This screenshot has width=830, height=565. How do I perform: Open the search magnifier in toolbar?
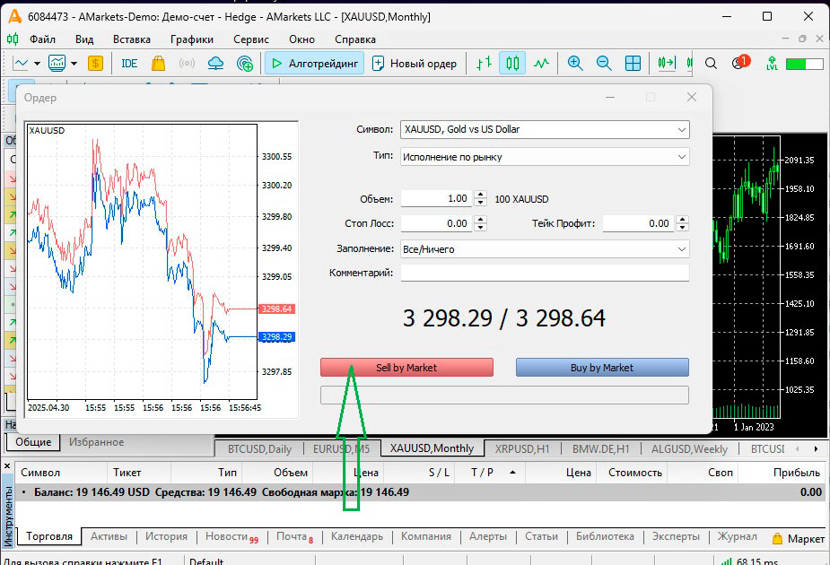(x=711, y=64)
